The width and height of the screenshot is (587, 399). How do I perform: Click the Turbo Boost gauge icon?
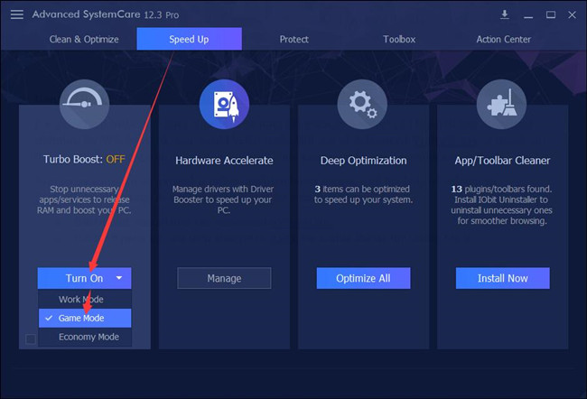pyautogui.click(x=84, y=104)
